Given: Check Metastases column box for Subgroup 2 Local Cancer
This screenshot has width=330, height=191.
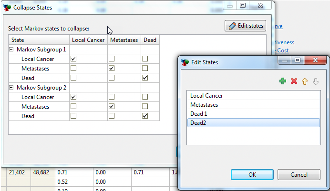Looking at the screenshot, I should pos(112,97).
